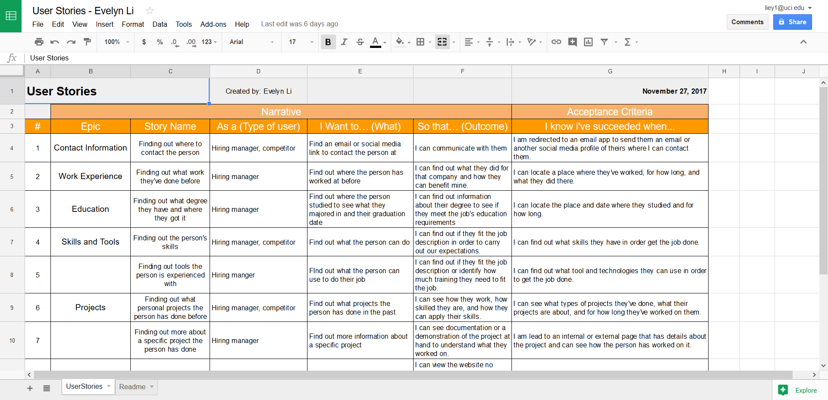Open the Help menu
The image size is (828, 400).
tap(242, 24)
